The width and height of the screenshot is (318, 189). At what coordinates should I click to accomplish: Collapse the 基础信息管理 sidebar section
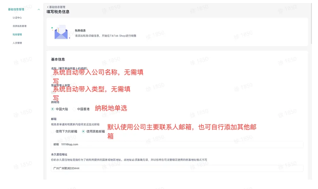[39, 9]
